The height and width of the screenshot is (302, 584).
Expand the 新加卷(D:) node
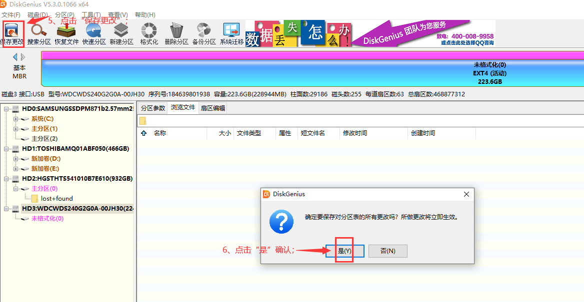click(15, 159)
